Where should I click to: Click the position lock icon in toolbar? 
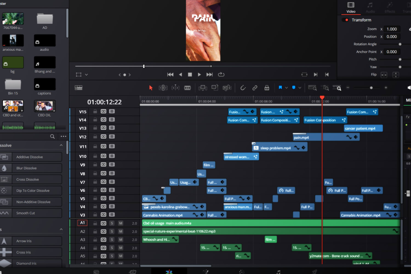point(267,88)
